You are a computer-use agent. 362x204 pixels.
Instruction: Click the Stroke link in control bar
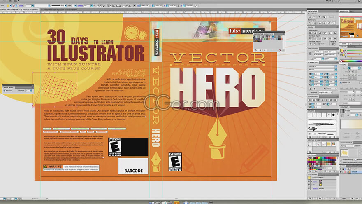pos(21,5)
